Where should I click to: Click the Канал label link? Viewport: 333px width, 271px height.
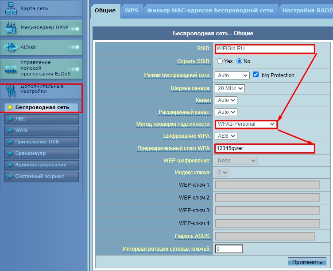[203, 100]
